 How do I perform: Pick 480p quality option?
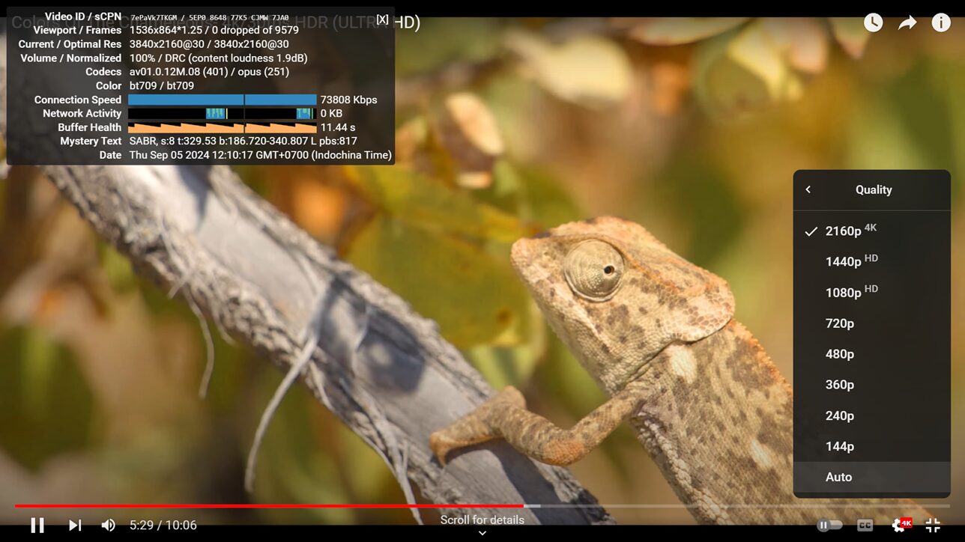point(872,354)
